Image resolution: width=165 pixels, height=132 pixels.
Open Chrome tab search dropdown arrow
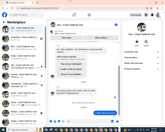[x=3, y=3]
